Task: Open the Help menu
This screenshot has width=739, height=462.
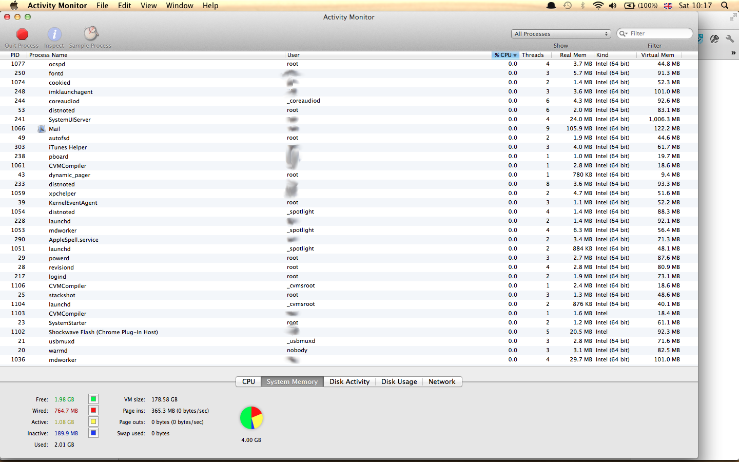Action: point(210,5)
